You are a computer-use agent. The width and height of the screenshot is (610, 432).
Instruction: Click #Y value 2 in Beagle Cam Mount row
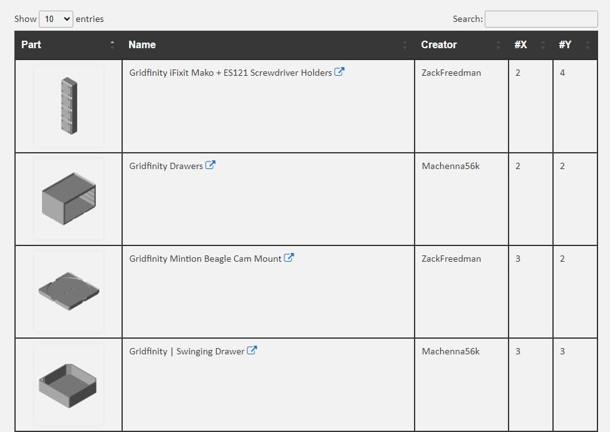tap(562, 259)
